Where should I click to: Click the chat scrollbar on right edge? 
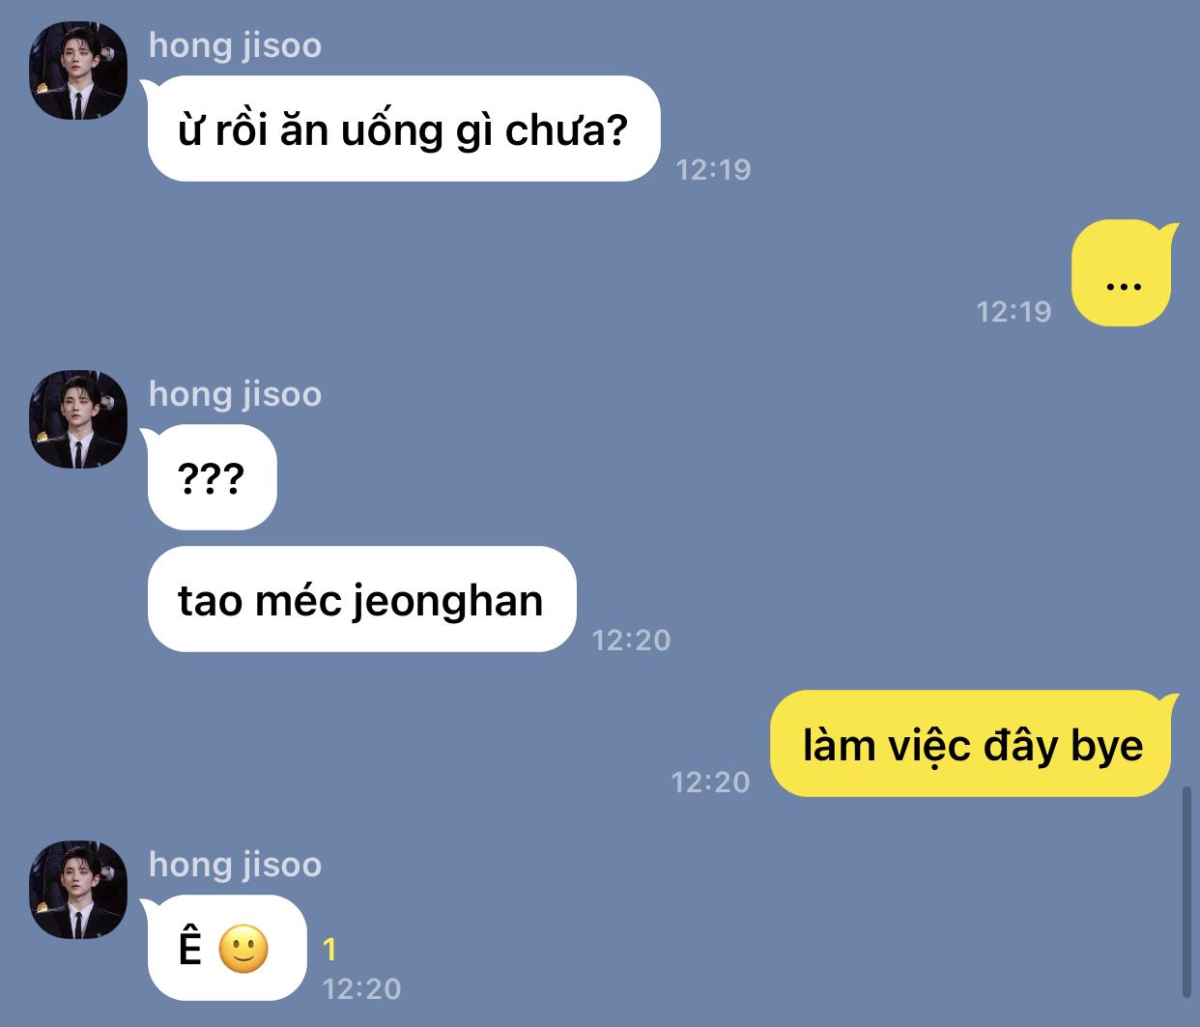(1186, 892)
